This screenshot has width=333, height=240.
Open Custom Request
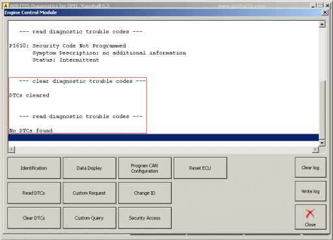[89, 193]
